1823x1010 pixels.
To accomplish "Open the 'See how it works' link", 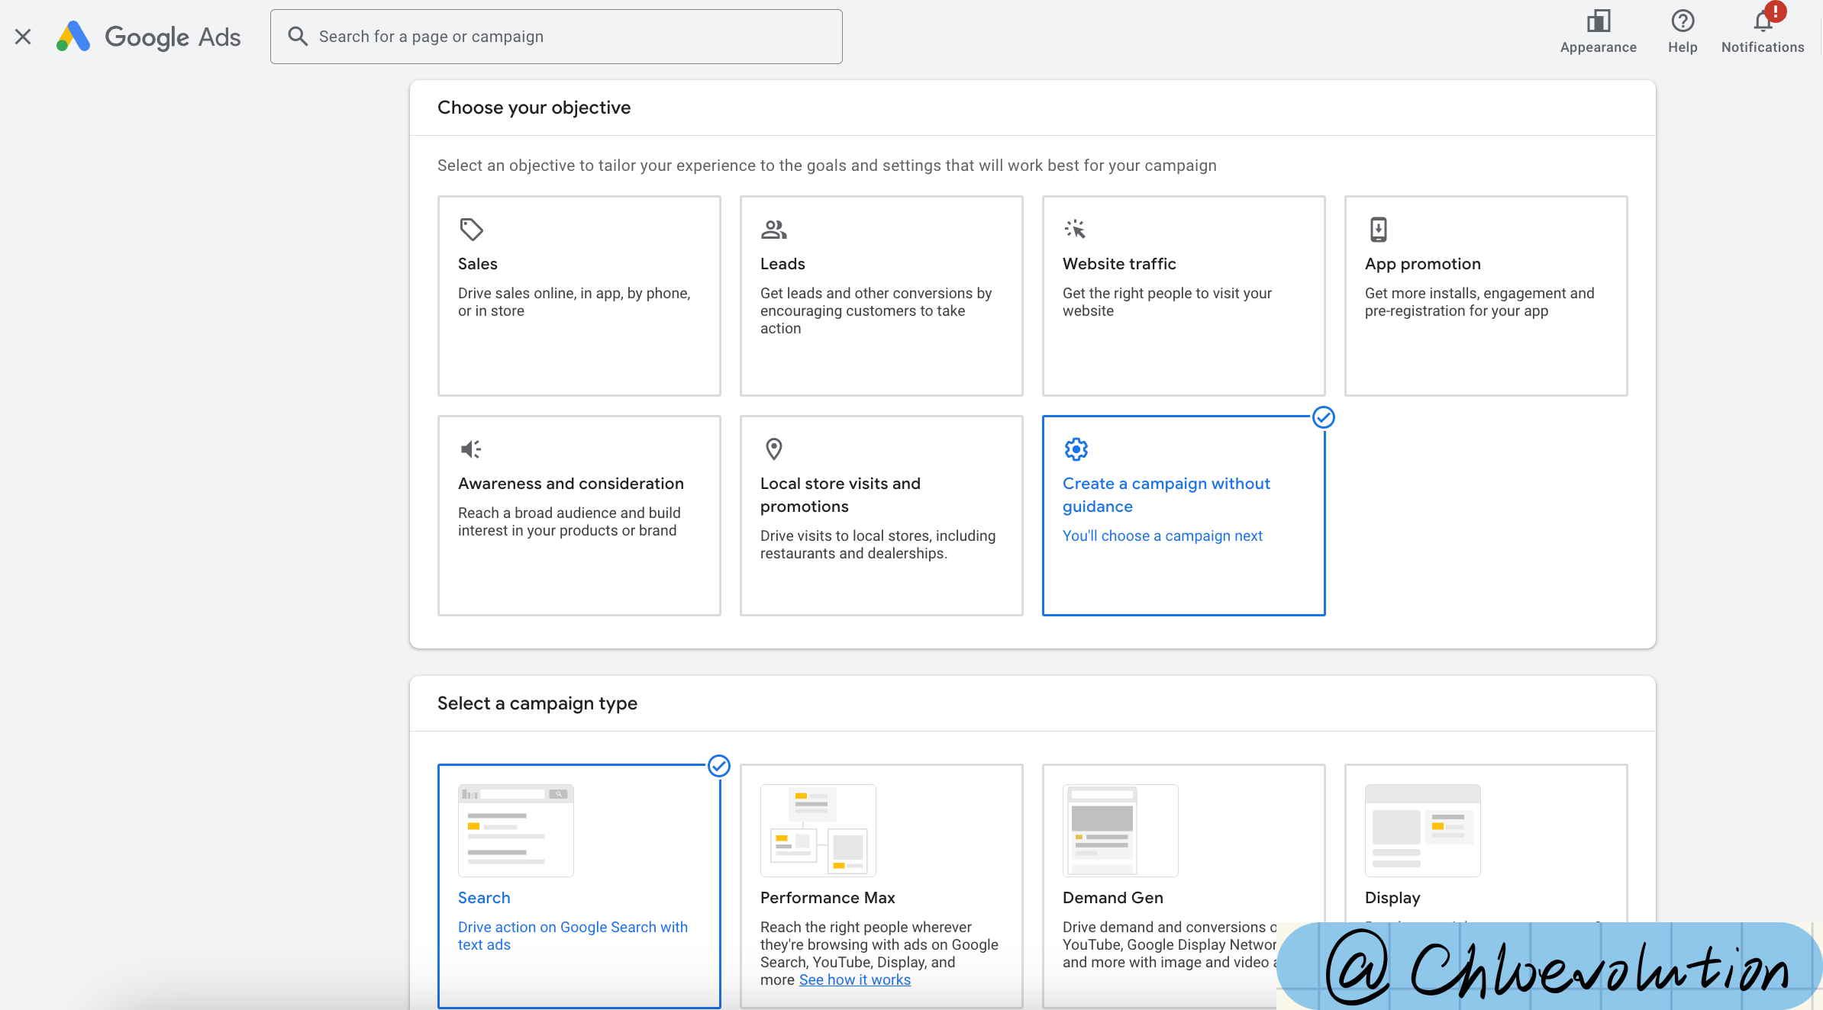I will click(854, 979).
